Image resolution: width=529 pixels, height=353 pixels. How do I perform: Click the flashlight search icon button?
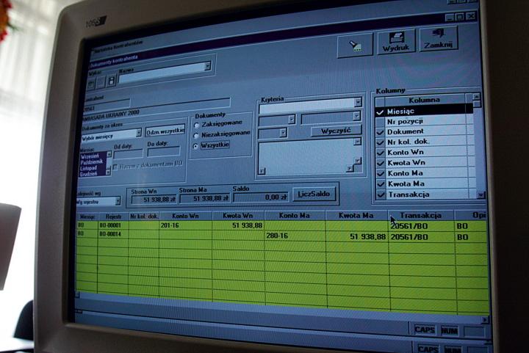(355, 46)
